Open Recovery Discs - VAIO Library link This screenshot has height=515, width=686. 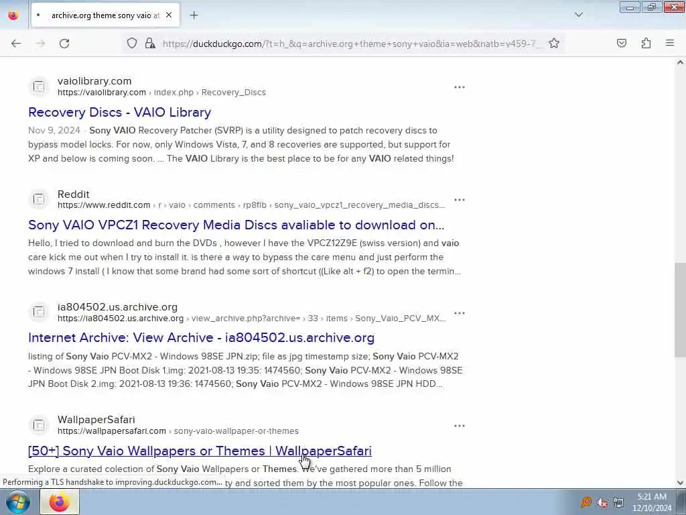(119, 112)
